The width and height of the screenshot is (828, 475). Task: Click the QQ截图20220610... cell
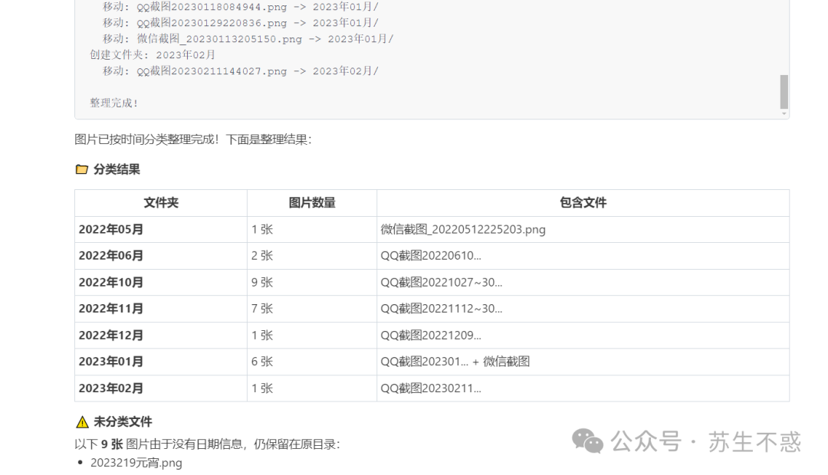[583, 256]
